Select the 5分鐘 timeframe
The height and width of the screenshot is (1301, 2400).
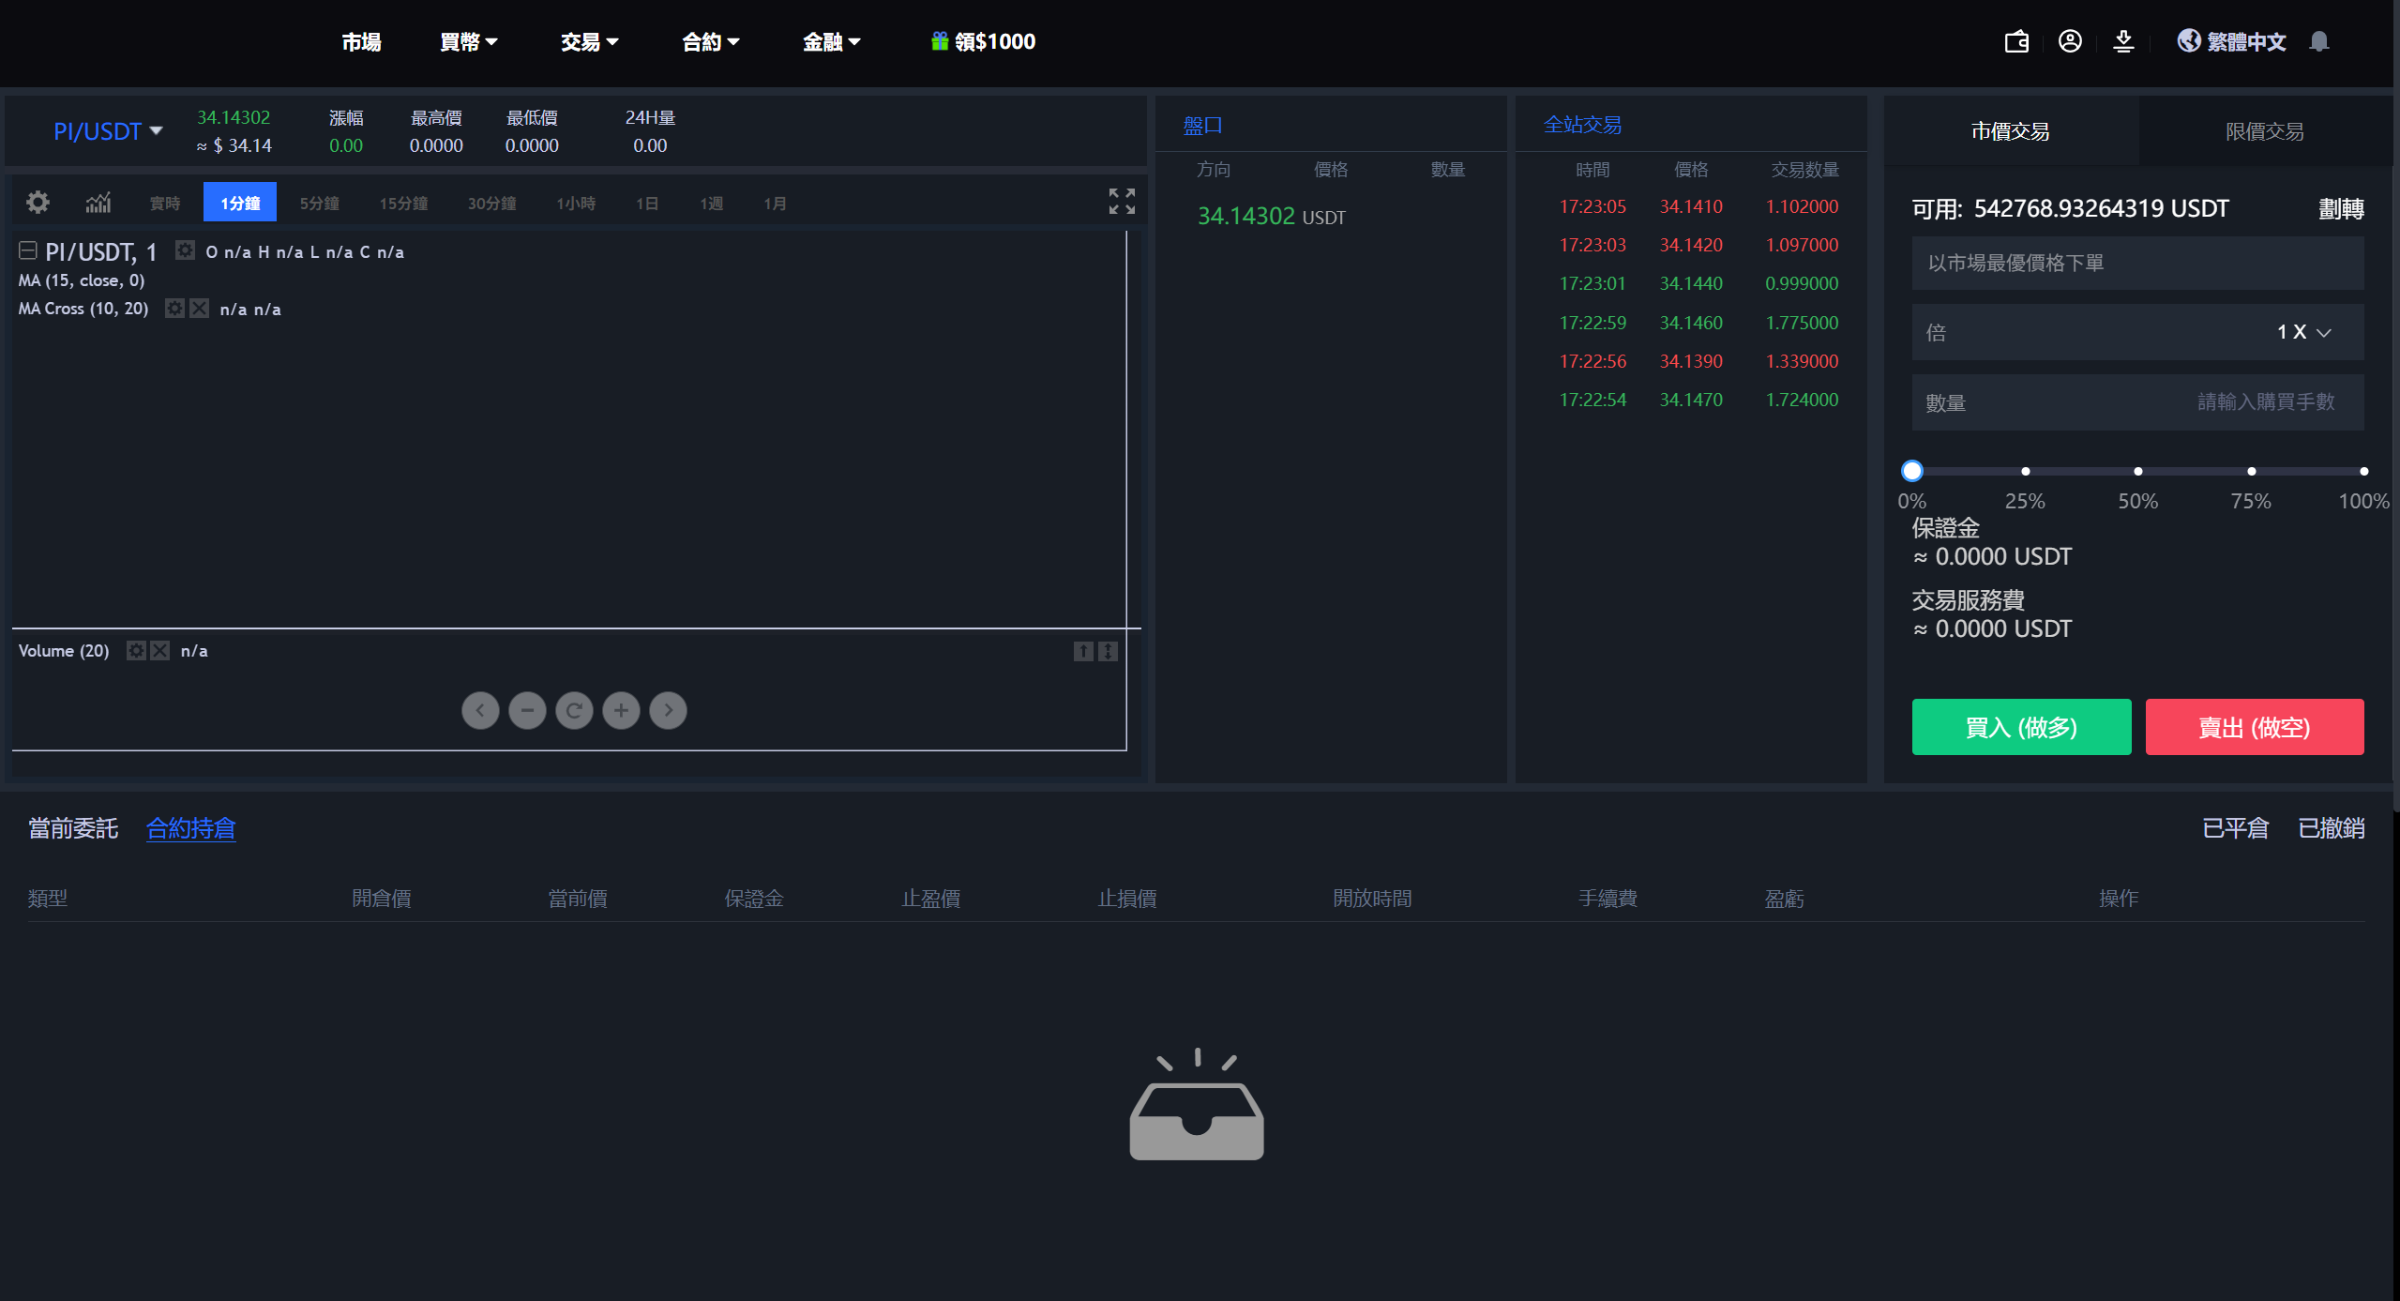(319, 204)
